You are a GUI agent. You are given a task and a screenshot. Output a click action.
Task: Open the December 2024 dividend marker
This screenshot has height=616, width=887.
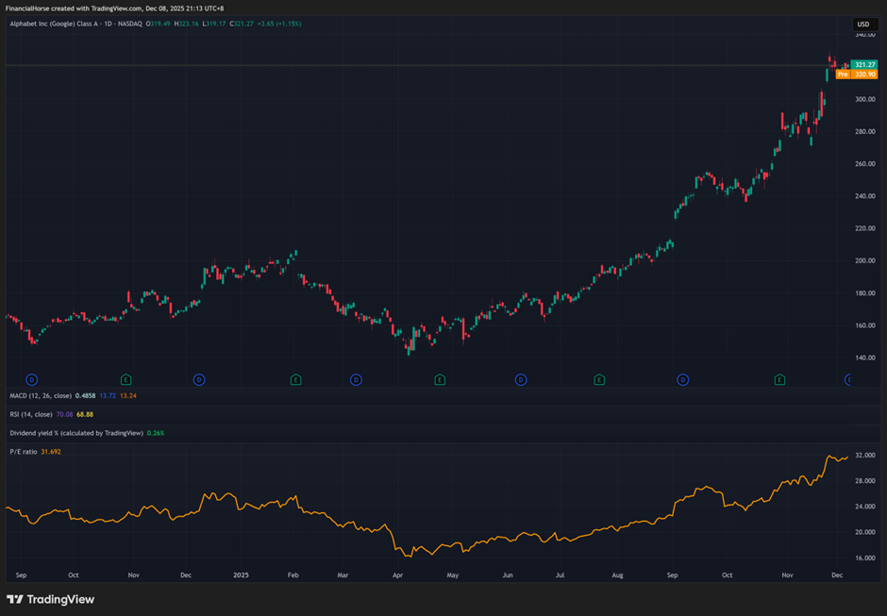pyautogui.click(x=199, y=379)
